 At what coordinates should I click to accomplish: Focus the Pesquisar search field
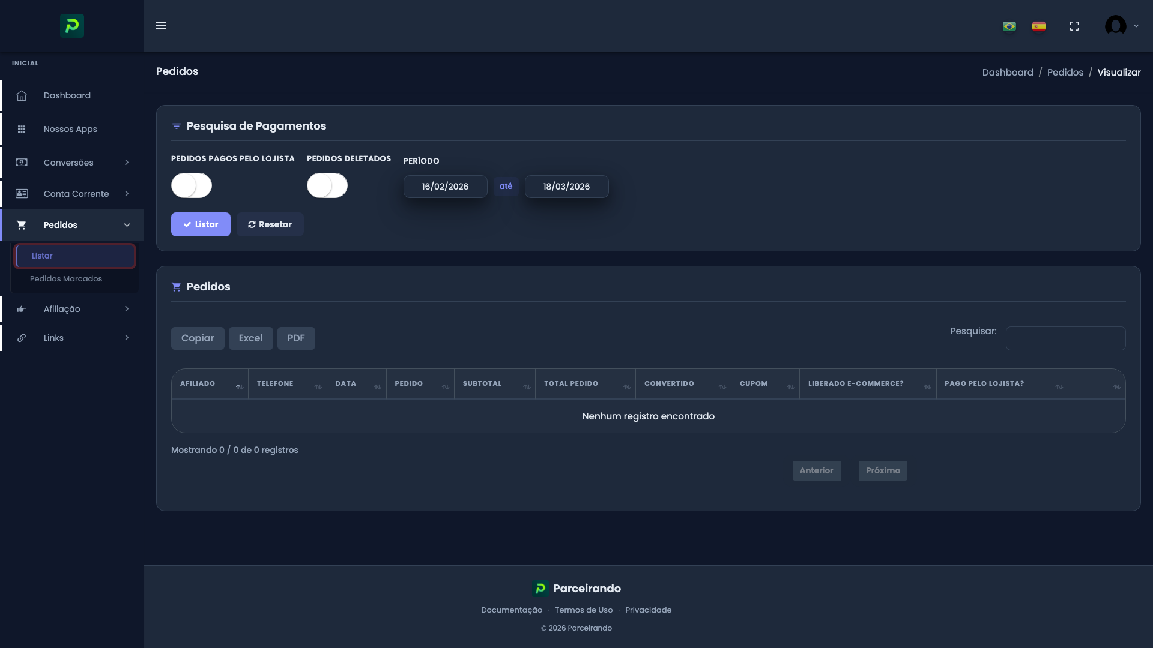[x=1065, y=338]
